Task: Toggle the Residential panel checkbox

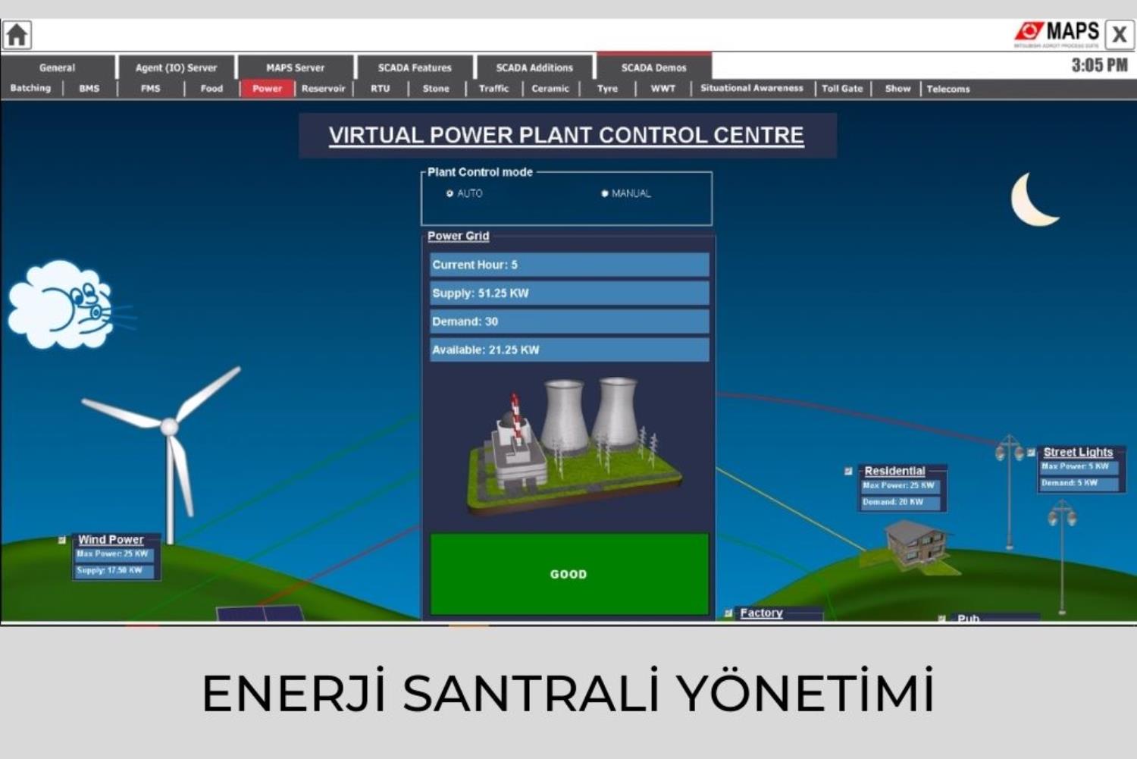Action: coord(848,471)
